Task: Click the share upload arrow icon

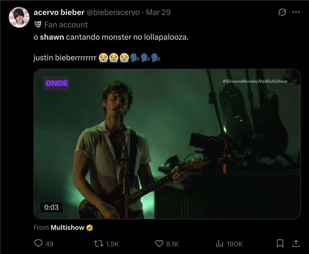Action: pos(296,243)
